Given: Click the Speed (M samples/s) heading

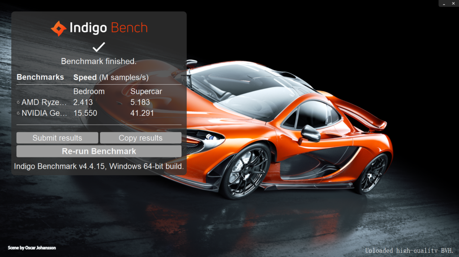Looking at the screenshot, I should pyautogui.click(x=111, y=77).
